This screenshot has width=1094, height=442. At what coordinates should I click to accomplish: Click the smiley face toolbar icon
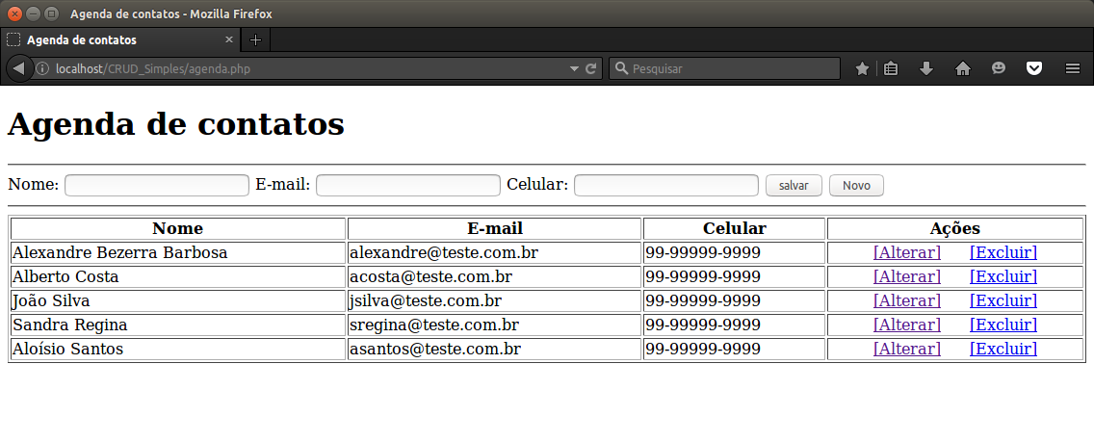[999, 68]
